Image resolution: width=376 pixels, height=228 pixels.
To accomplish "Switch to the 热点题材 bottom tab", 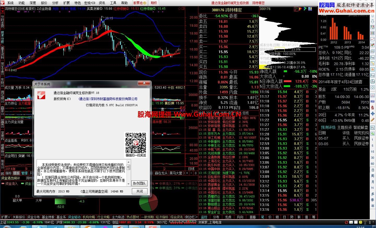I will pyautogui.click(x=133, y=217).
